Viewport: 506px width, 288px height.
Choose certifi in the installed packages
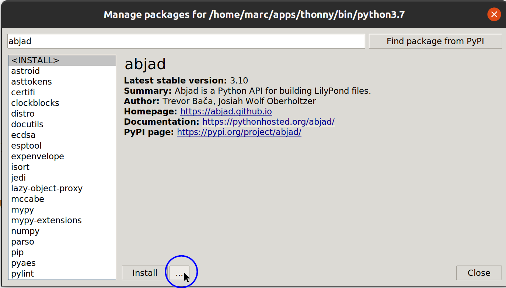[23, 92]
